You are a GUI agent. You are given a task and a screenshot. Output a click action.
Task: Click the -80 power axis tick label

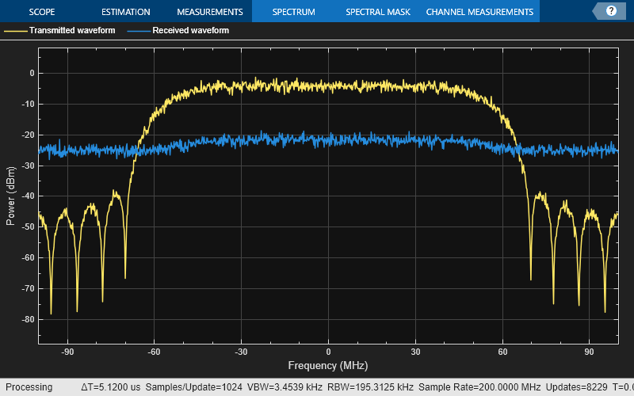[x=28, y=319]
